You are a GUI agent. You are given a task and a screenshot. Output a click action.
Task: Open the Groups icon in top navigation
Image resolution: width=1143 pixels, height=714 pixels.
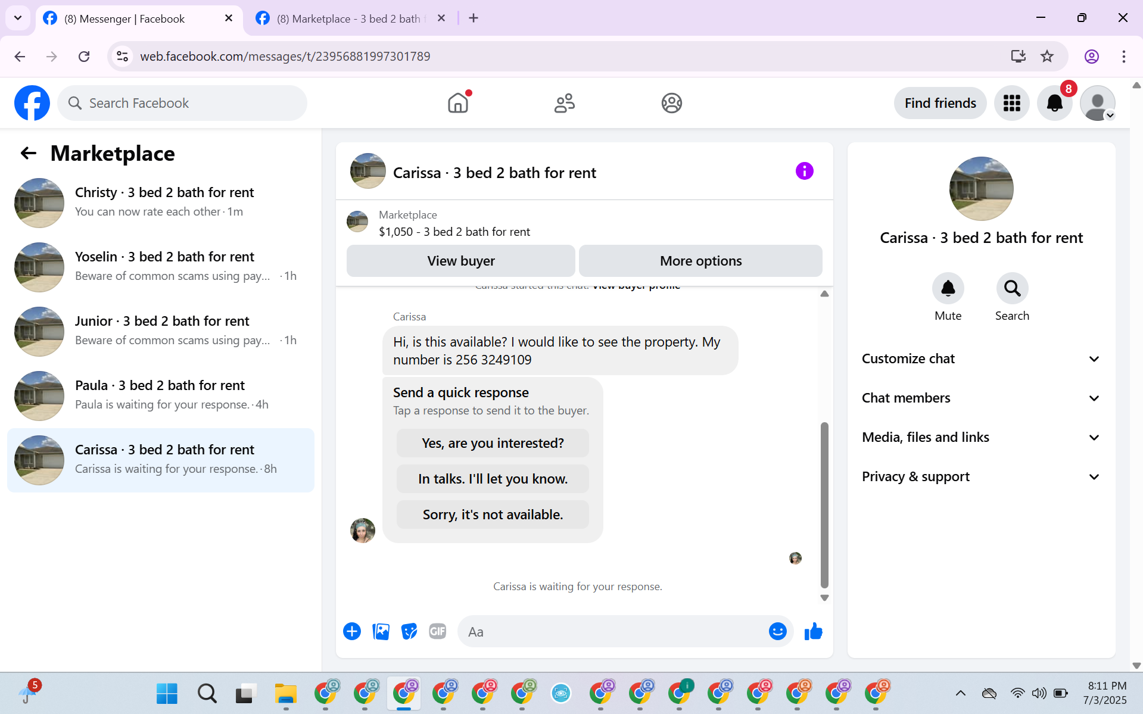[671, 103]
